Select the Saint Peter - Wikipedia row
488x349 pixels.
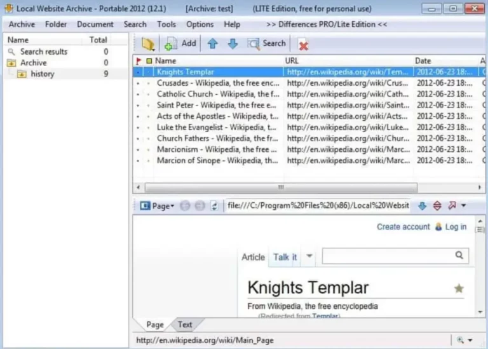point(308,106)
